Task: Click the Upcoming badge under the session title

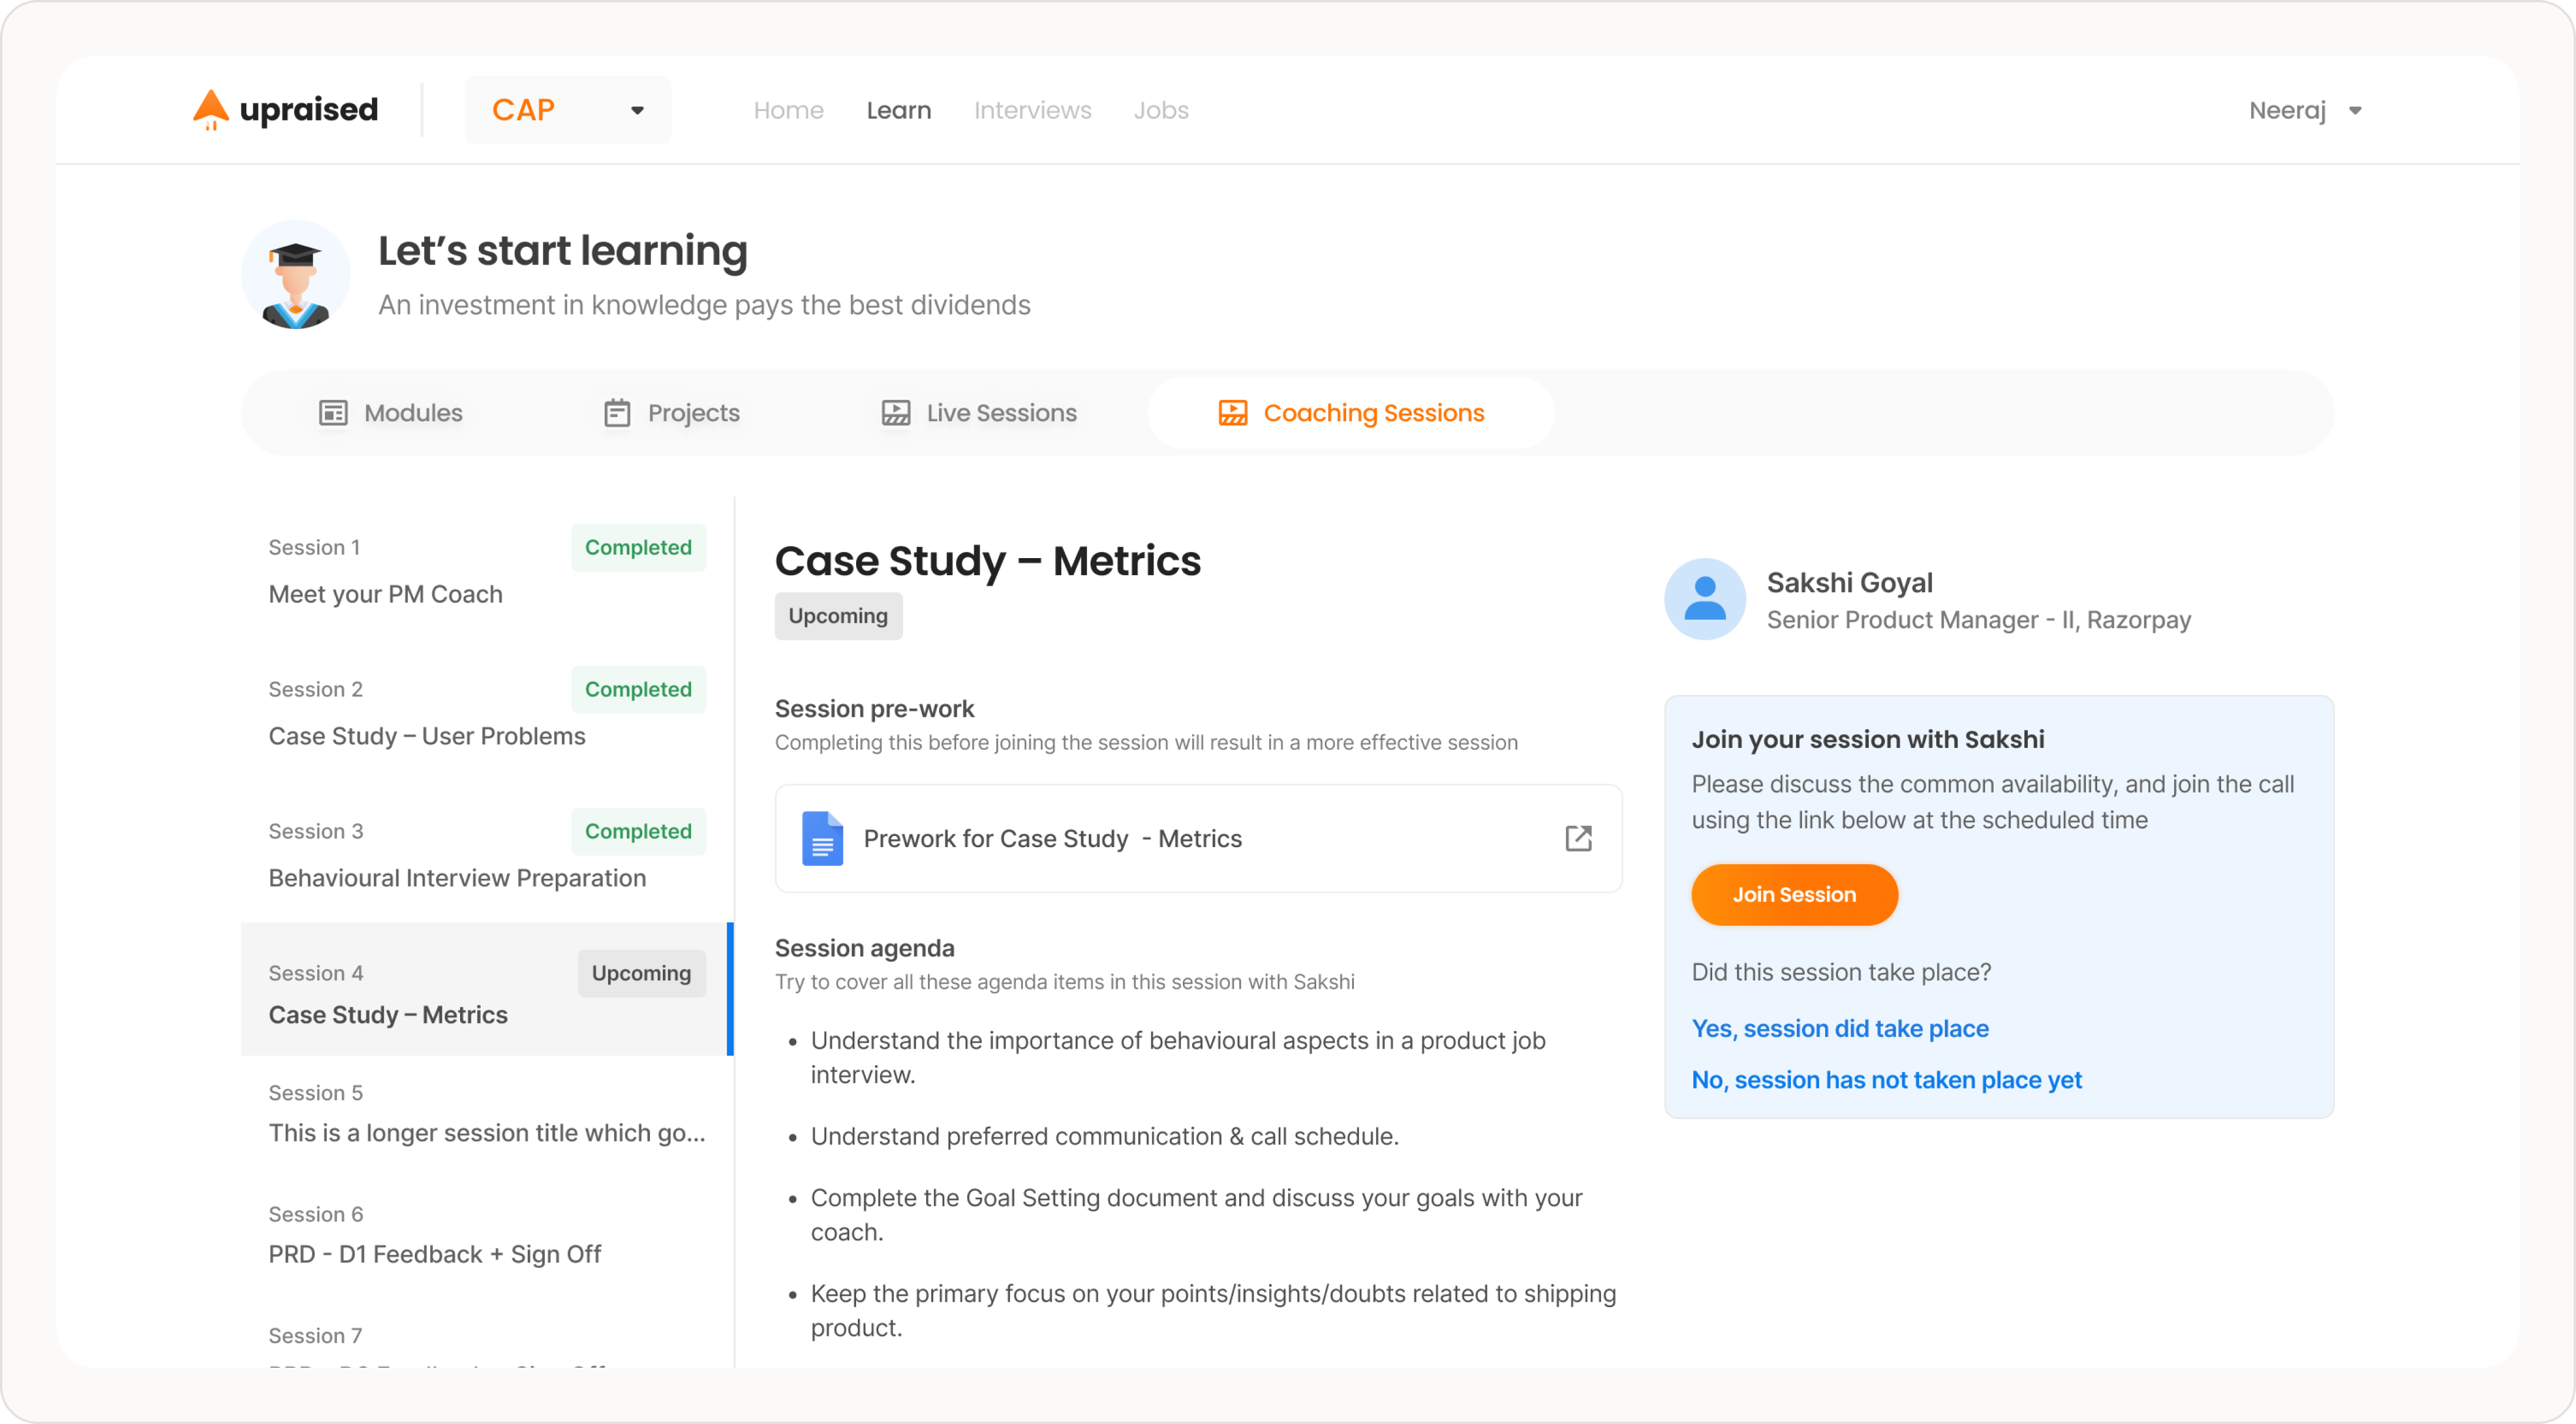Action: 838,616
